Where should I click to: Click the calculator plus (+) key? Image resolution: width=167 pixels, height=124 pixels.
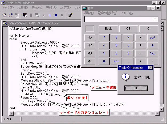pyautogui.click(x=140, y=61)
